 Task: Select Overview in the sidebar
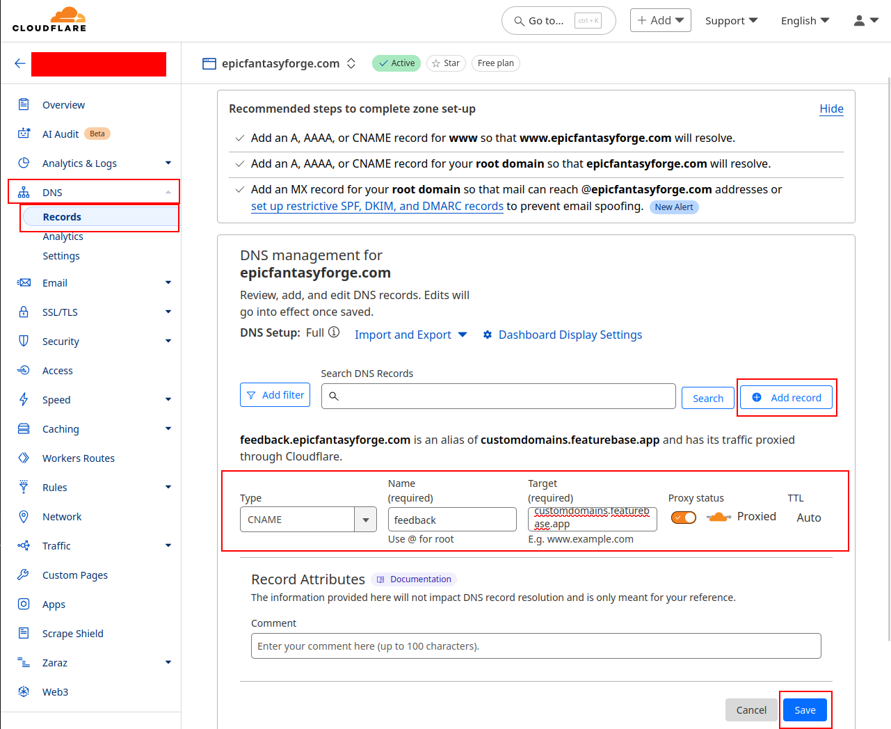(63, 105)
